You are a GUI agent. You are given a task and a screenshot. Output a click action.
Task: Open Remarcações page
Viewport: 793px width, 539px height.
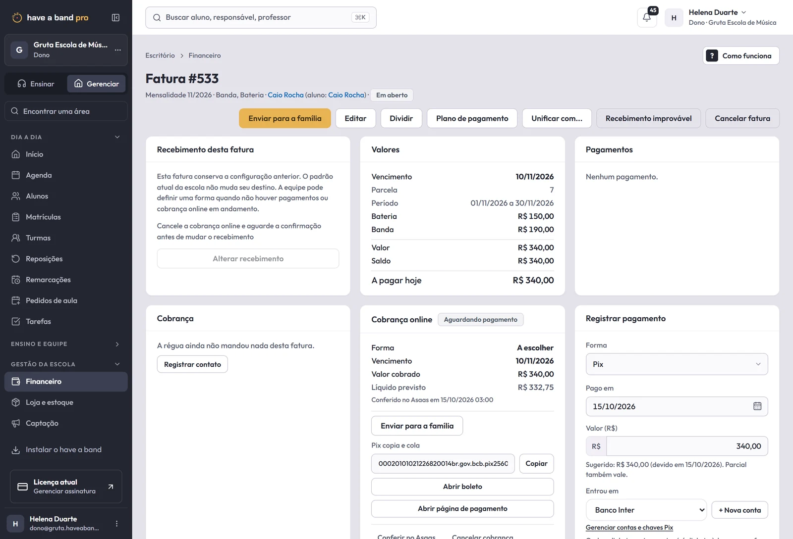(x=66, y=280)
